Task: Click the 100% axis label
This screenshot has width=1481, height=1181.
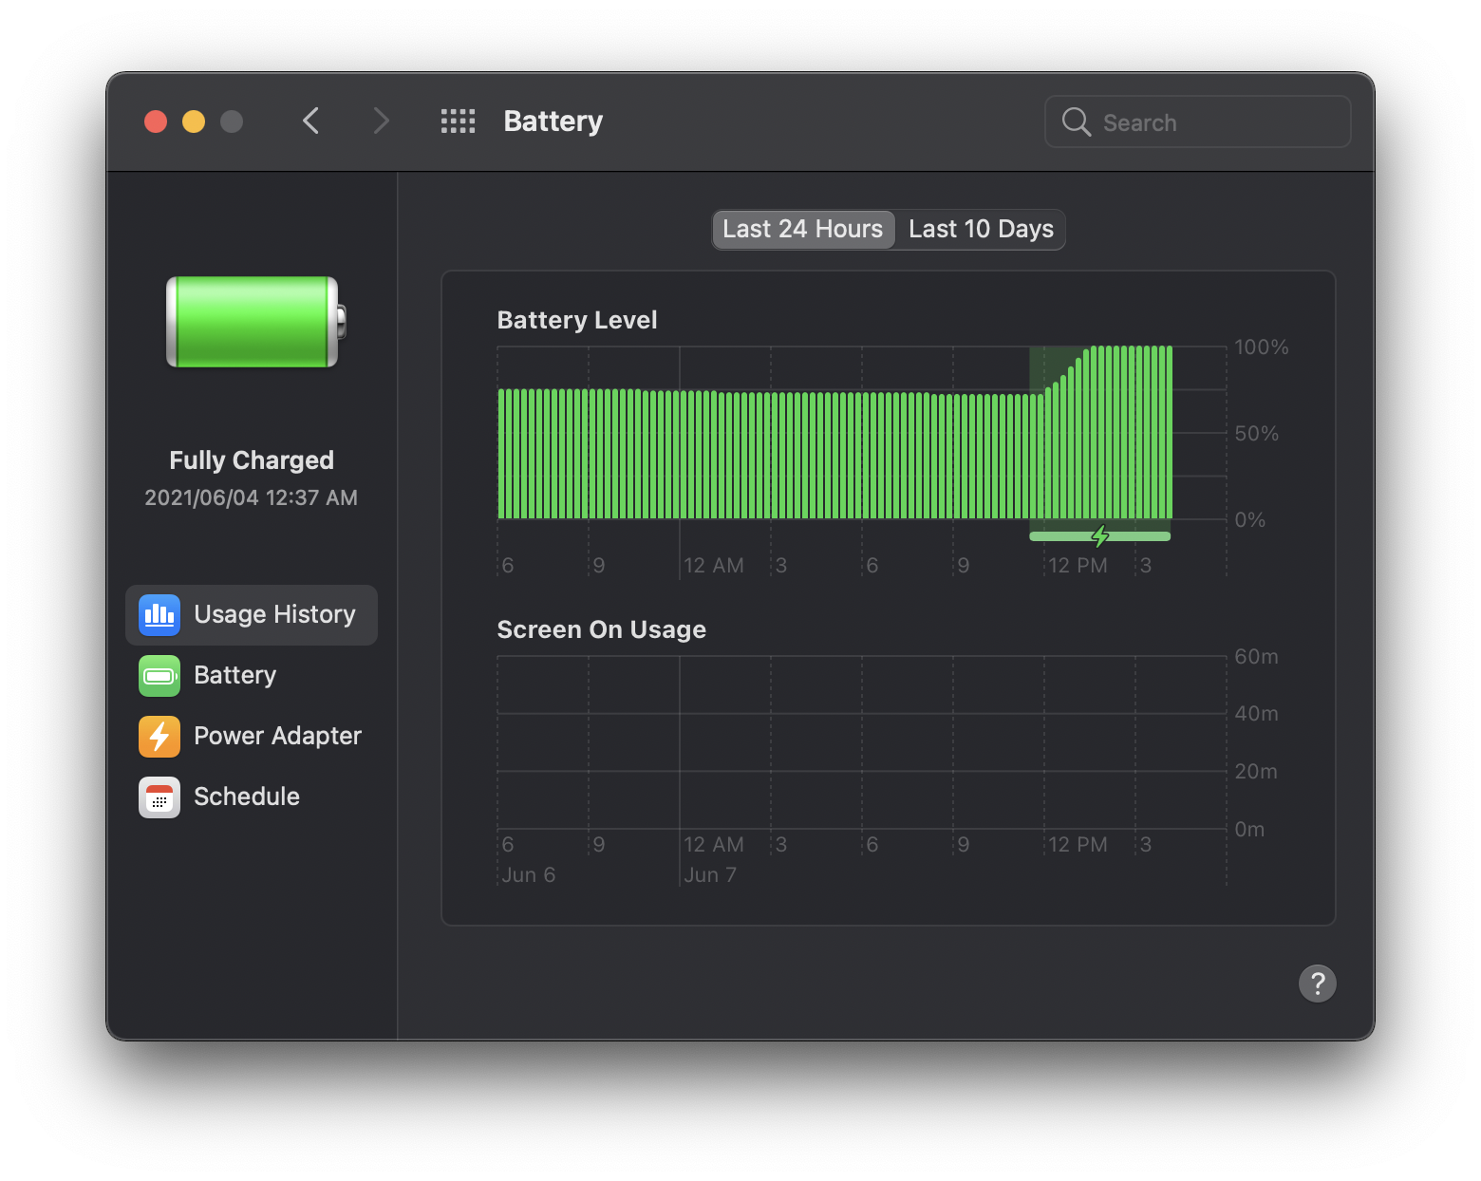Action: tap(1262, 347)
